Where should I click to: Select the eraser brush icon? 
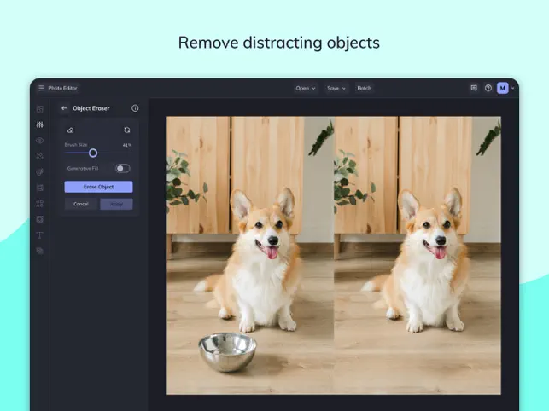(70, 130)
